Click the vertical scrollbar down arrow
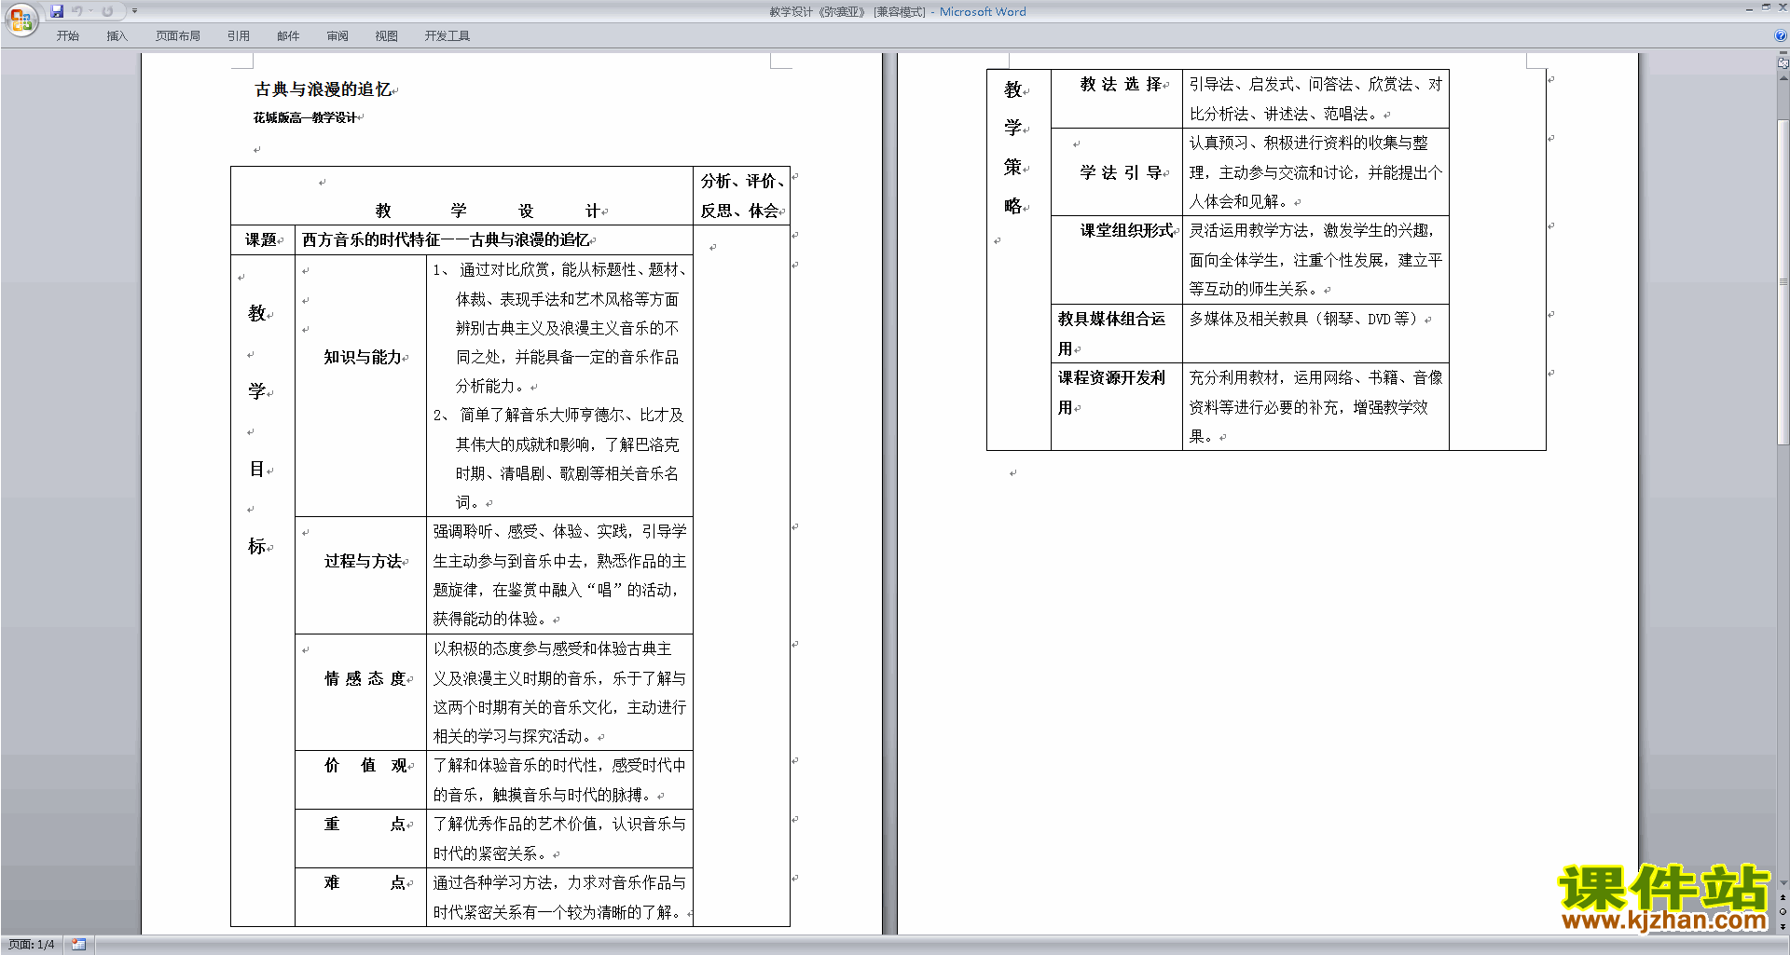 1783,883
